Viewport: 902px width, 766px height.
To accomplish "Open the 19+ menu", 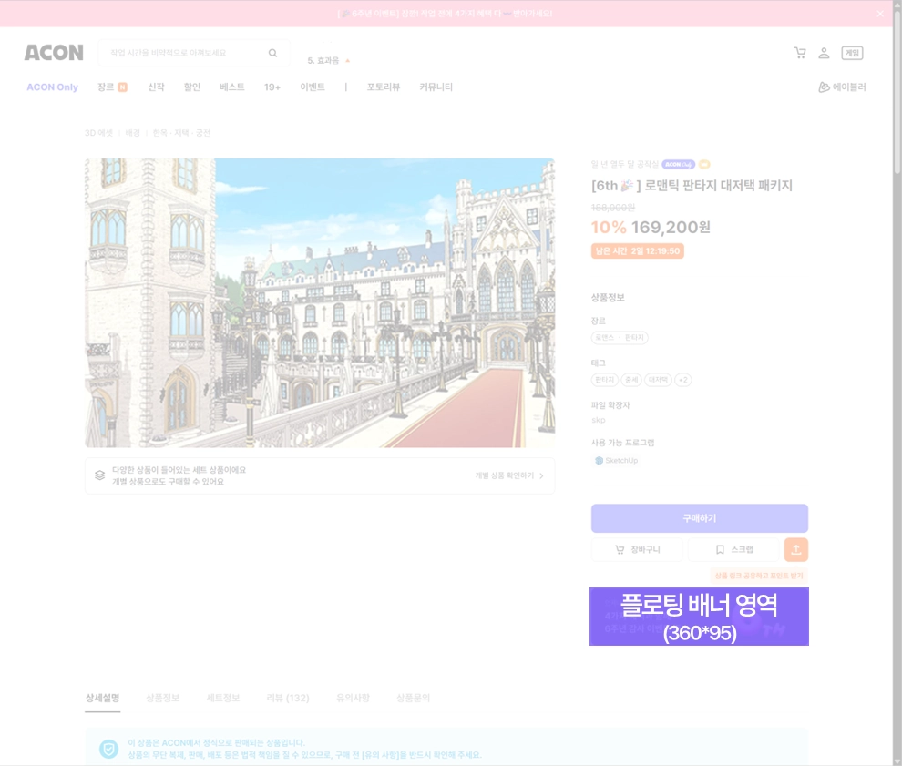I will pos(272,87).
